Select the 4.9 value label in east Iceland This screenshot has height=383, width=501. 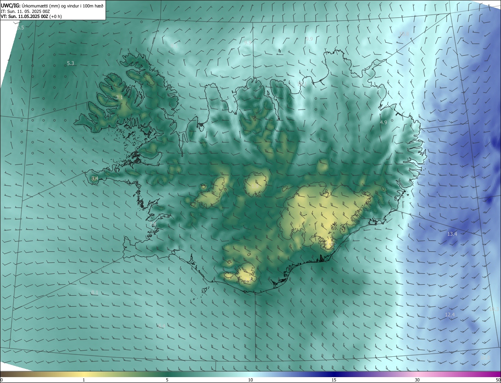click(384, 123)
